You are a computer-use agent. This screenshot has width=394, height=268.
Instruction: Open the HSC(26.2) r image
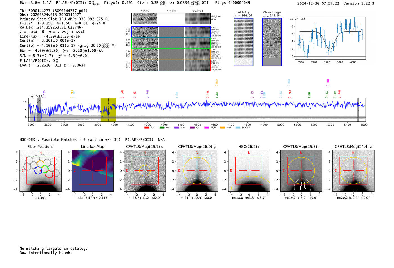[249, 171]
